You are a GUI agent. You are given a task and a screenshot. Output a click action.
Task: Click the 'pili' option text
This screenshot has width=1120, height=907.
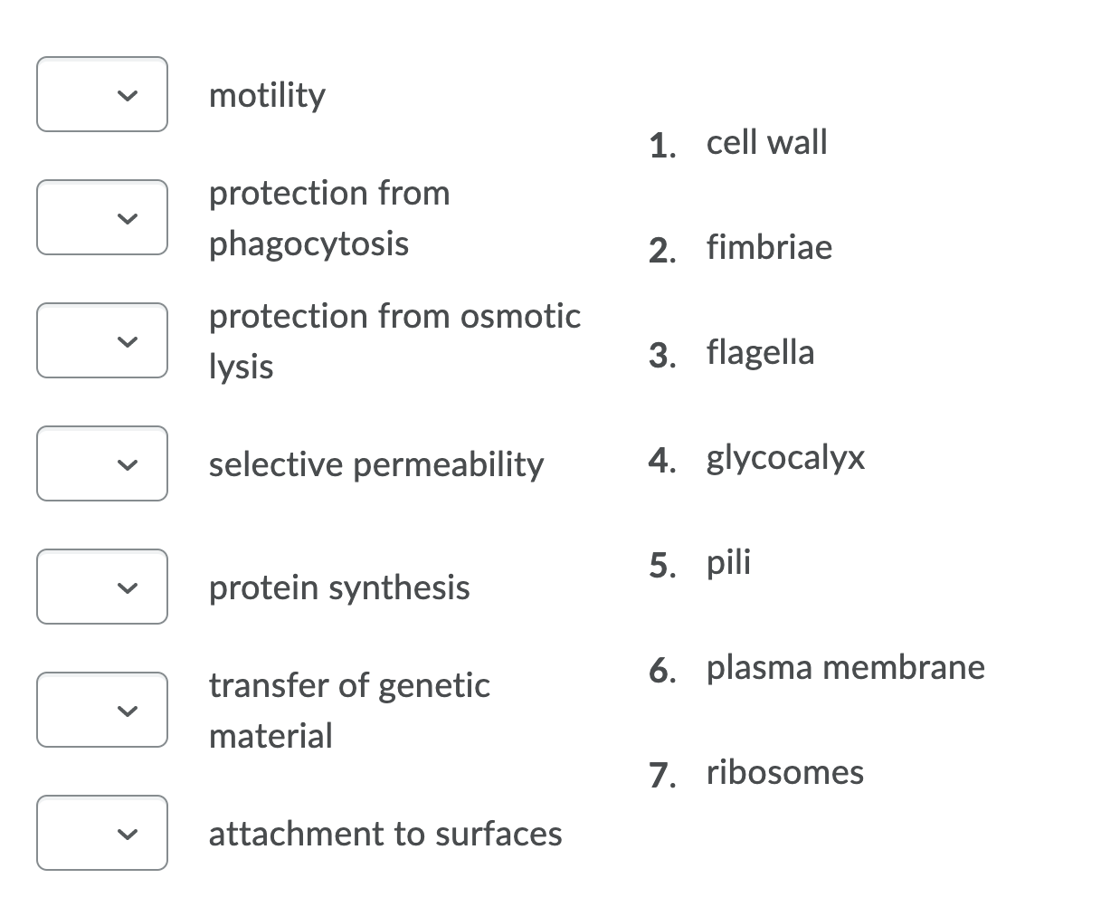click(x=728, y=562)
